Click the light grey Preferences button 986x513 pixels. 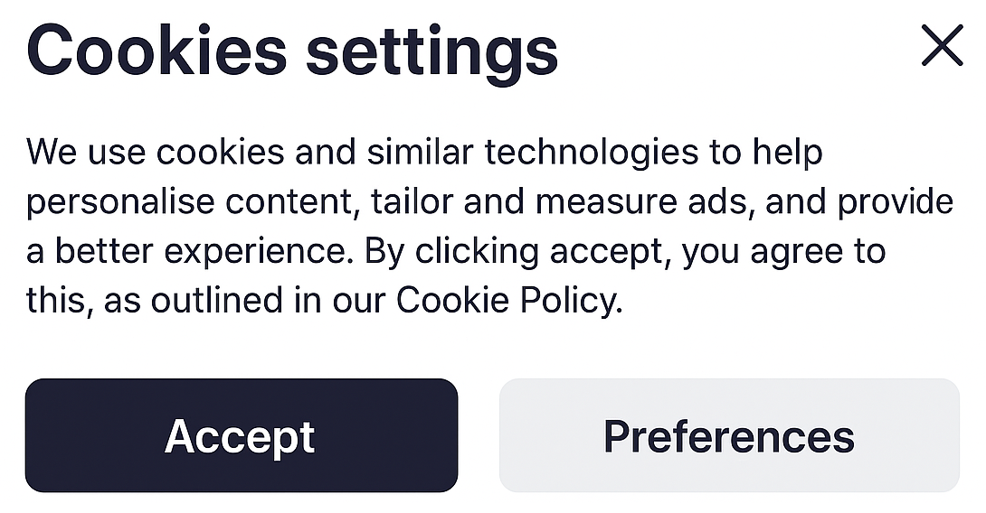728,436
